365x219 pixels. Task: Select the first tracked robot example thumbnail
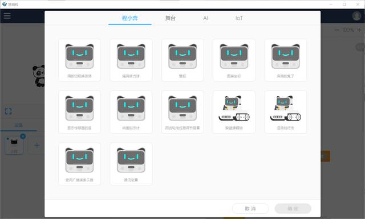234,112
